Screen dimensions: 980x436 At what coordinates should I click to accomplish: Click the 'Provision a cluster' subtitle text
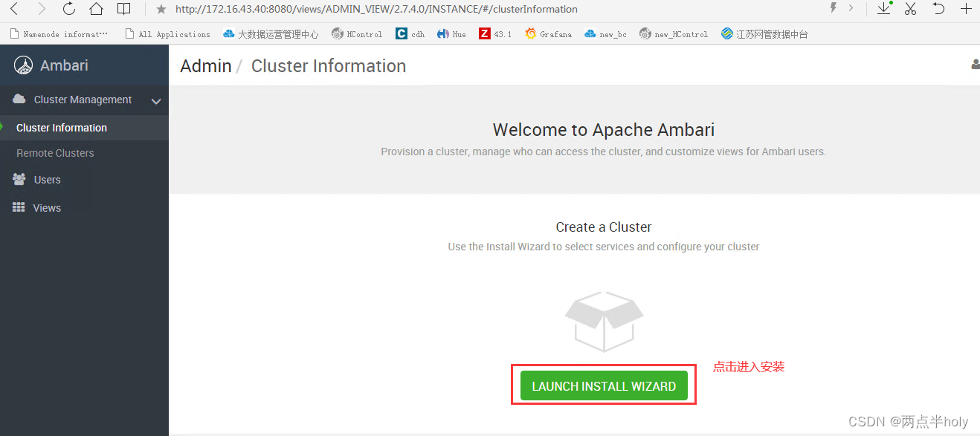[604, 152]
